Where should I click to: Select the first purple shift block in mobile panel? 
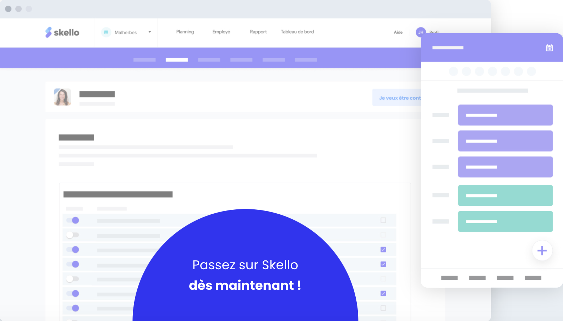[x=505, y=115]
